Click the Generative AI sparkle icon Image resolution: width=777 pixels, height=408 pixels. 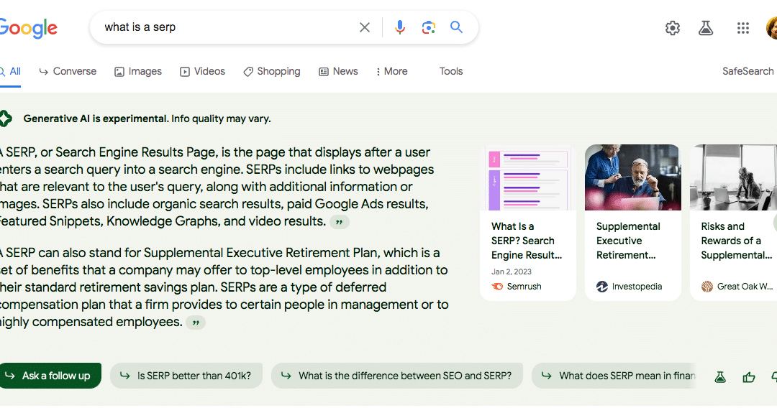point(6,119)
